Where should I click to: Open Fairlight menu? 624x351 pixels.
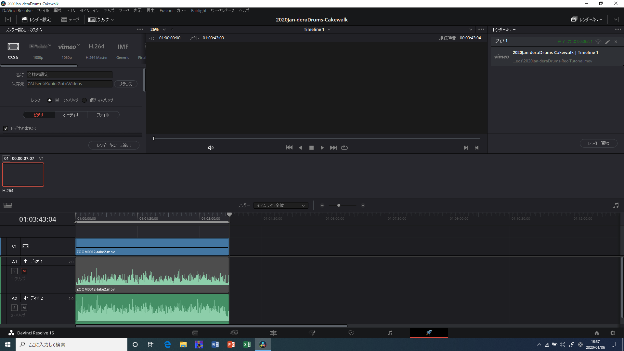pos(199,10)
